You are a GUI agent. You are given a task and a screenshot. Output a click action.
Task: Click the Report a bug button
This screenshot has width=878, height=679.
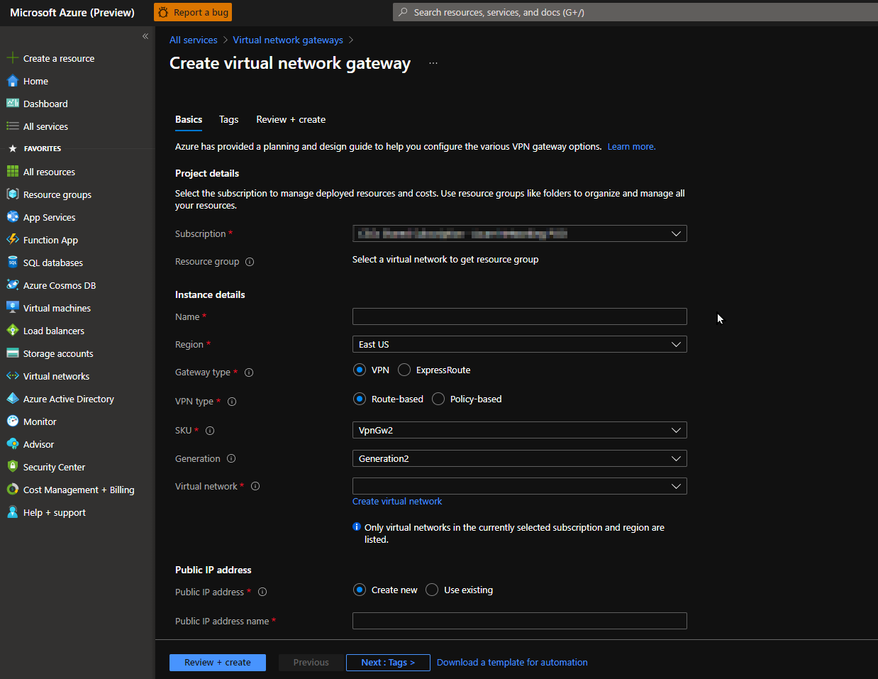(x=193, y=12)
